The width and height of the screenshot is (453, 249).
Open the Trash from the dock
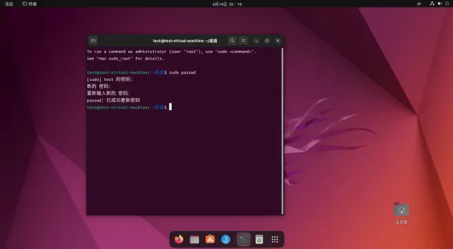[259, 239]
